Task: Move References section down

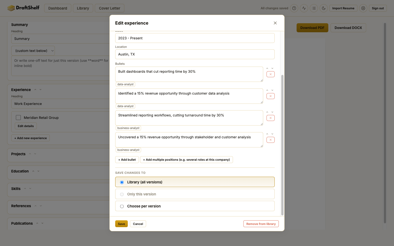Action: 41,206
